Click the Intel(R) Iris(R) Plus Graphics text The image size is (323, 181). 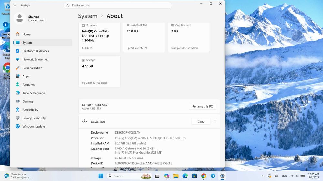pyautogui.click(x=139, y=153)
